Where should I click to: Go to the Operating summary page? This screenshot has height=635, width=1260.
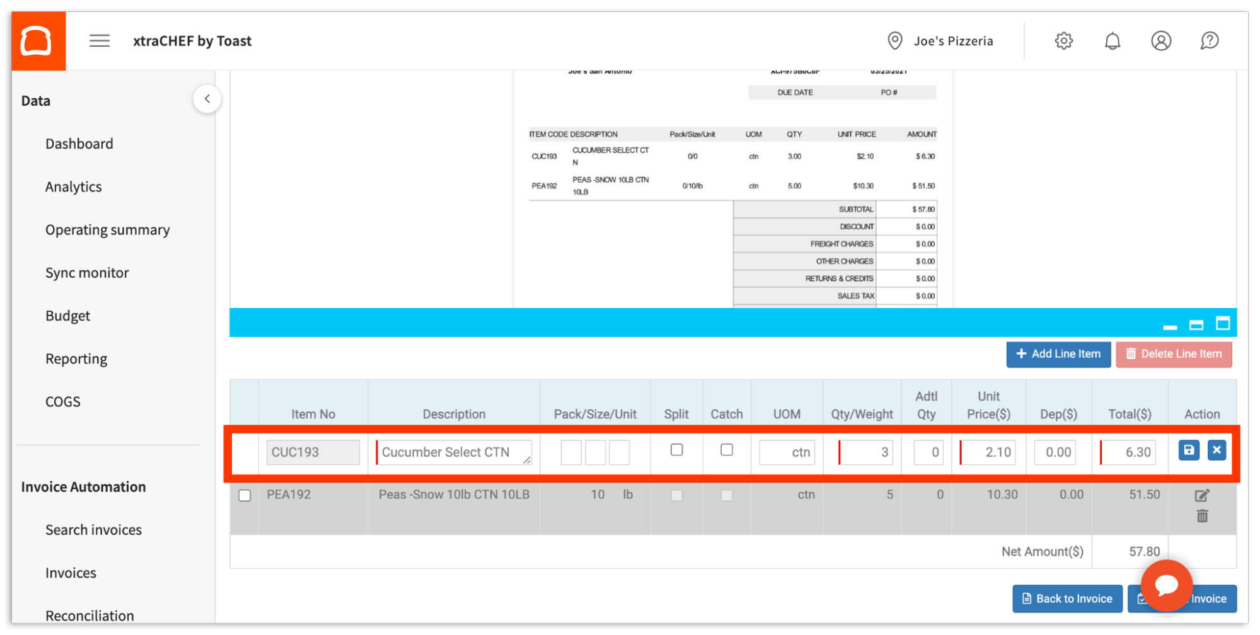[x=107, y=229]
